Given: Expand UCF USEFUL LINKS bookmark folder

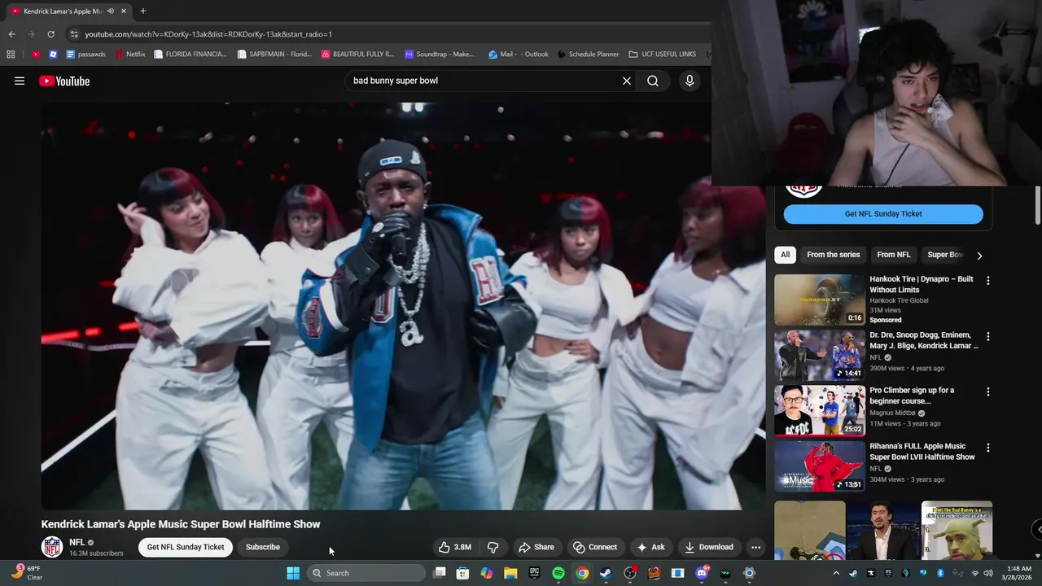Looking at the screenshot, I should (x=663, y=55).
